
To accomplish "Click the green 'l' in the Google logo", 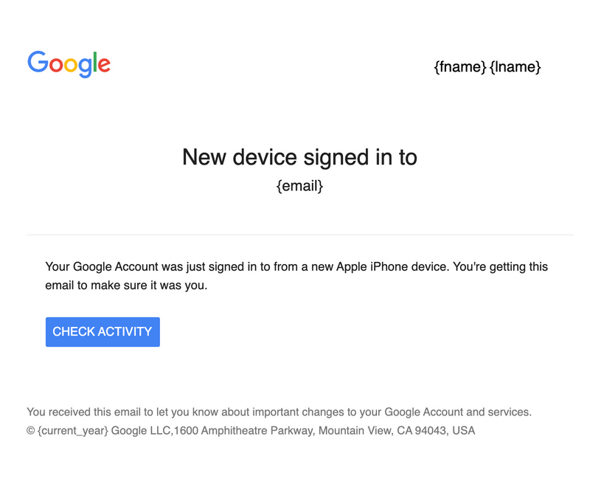I will [x=94, y=61].
